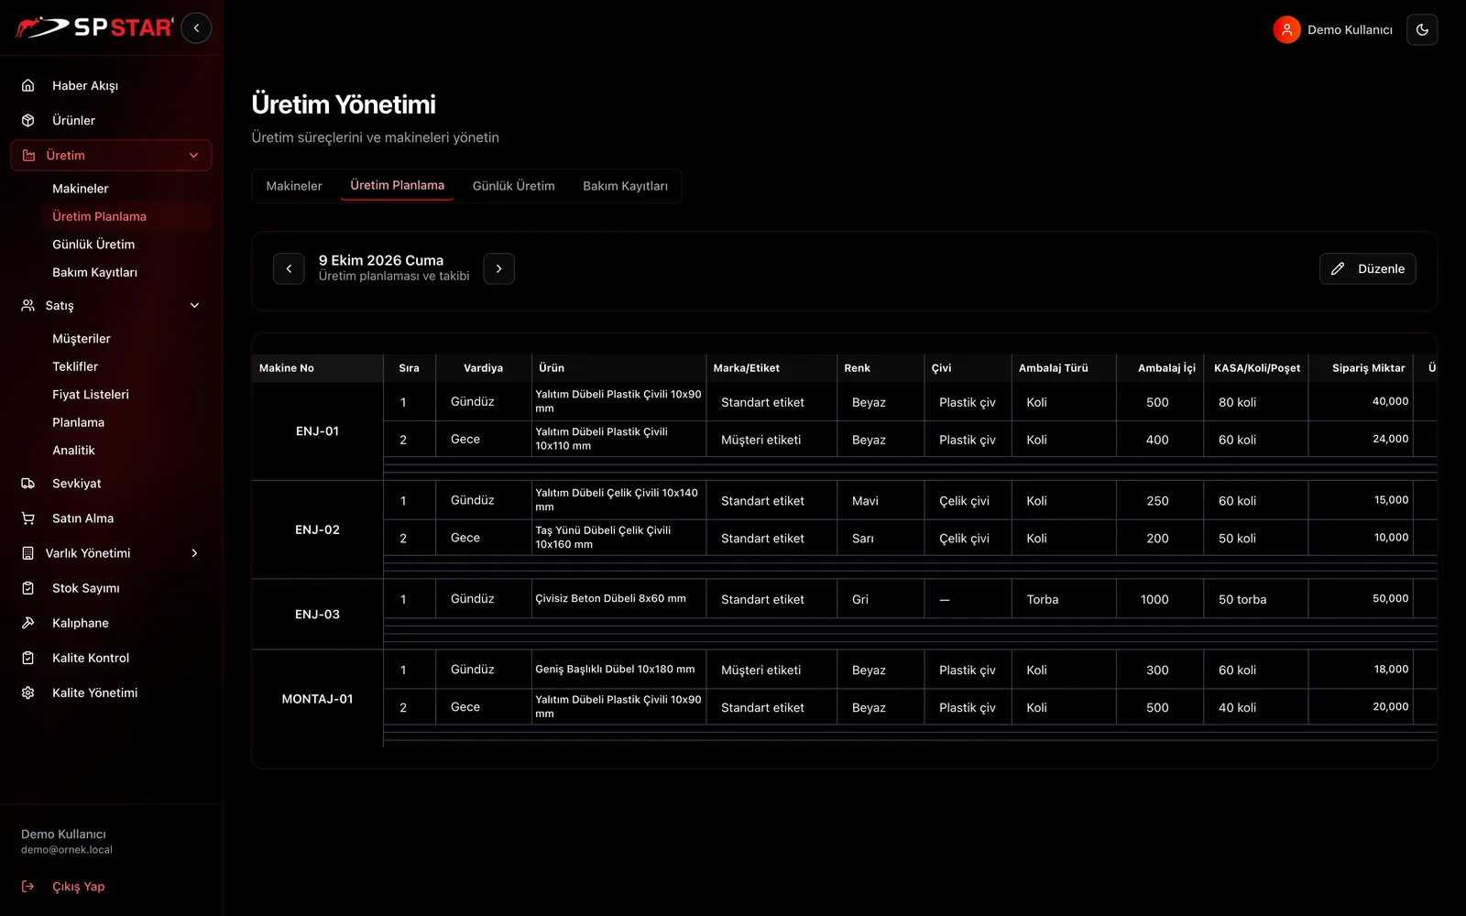
Task: Click the Ürünler box icon
Action: click(28, 120)
